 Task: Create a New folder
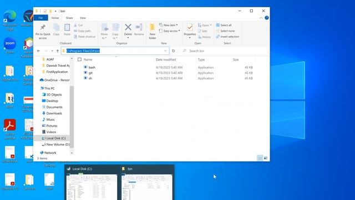coord(153,31)
